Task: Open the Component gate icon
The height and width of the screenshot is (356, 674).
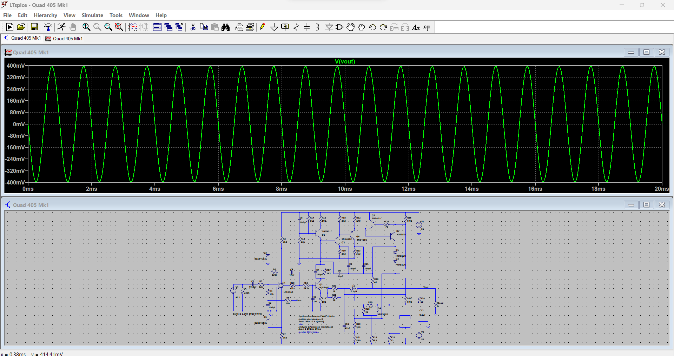Action: tap(340, 27)
